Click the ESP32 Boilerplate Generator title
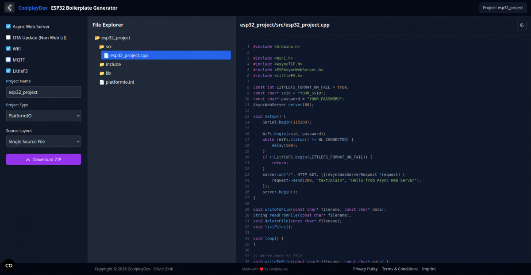Image resolution: width=531 pixels, height=275 pixels. point(84,8)
